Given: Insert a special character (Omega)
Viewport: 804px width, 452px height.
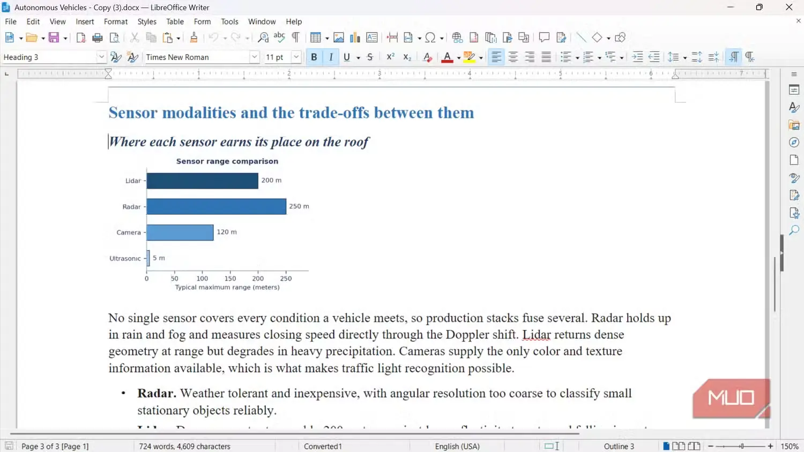Looking at the screenshot, I should click(430, 37).
